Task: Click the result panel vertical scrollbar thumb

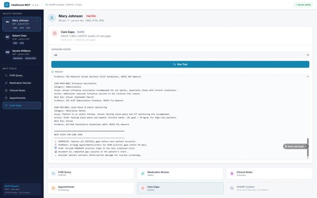Action: pos(308,147)
